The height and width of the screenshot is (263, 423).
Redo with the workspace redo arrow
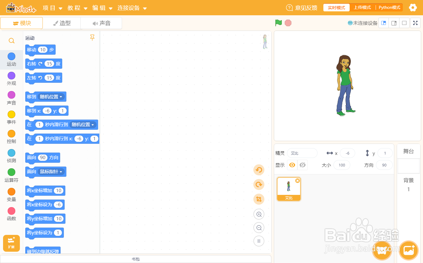(259, 184)
